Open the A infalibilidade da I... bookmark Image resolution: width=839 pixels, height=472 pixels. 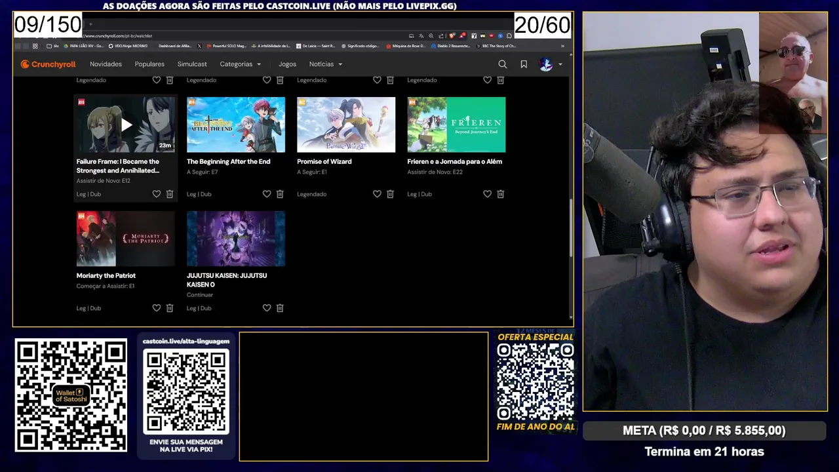click(x=271, y=46)
